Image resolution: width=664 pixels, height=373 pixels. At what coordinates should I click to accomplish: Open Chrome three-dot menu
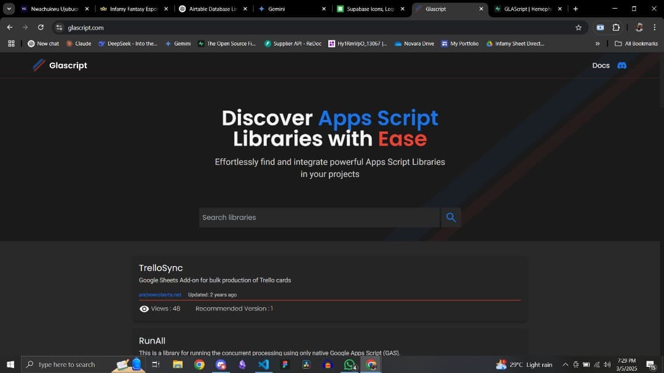(x=655, y=28)
